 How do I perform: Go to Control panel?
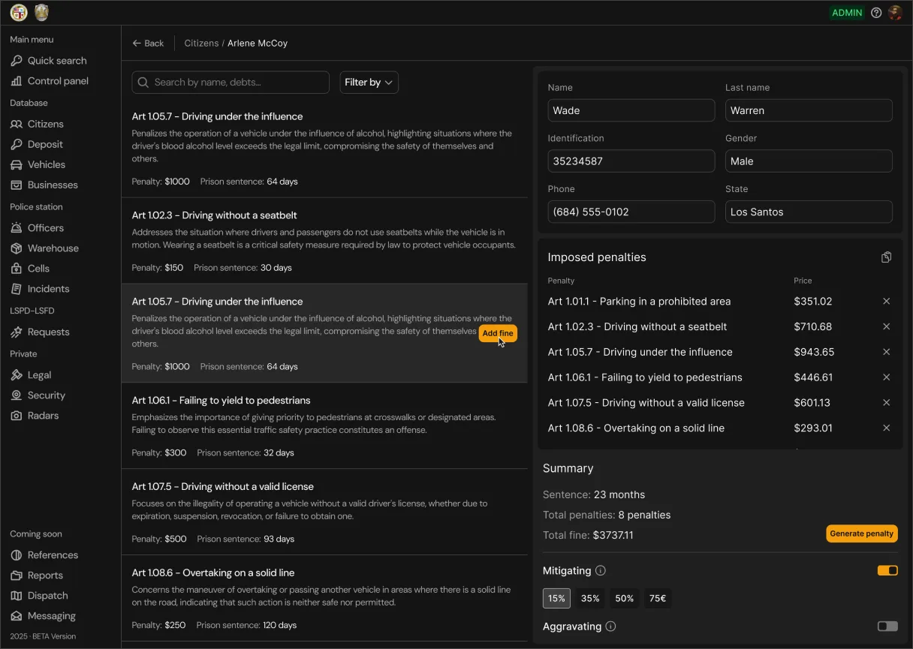click(50, 81)
